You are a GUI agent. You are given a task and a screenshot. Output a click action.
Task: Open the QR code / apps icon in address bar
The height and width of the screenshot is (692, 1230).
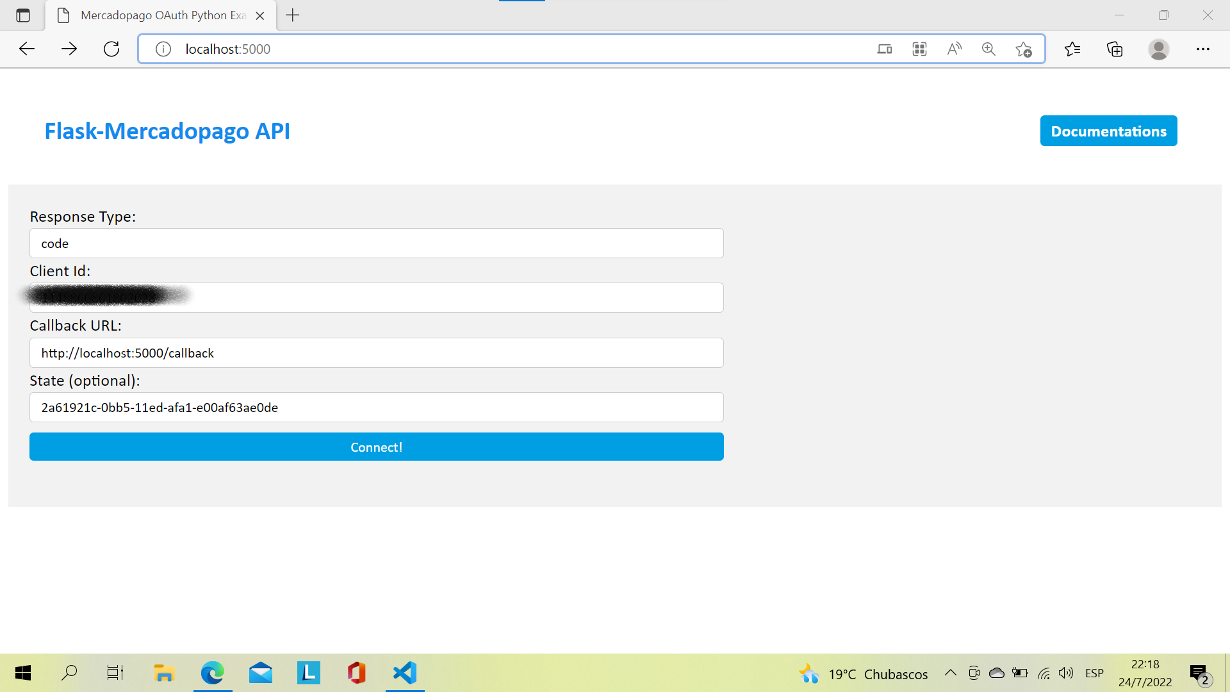(x=919, y=49)
